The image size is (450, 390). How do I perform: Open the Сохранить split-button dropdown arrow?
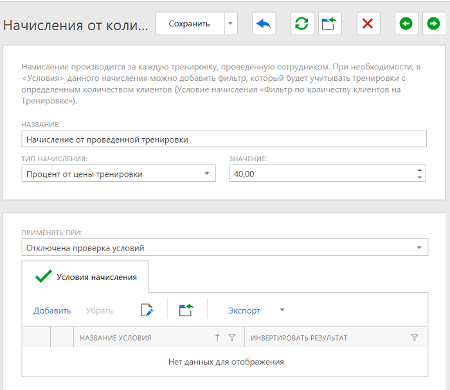click(231, 24)
